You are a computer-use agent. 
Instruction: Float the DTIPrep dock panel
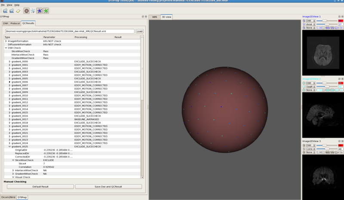[x=143, y=17]
